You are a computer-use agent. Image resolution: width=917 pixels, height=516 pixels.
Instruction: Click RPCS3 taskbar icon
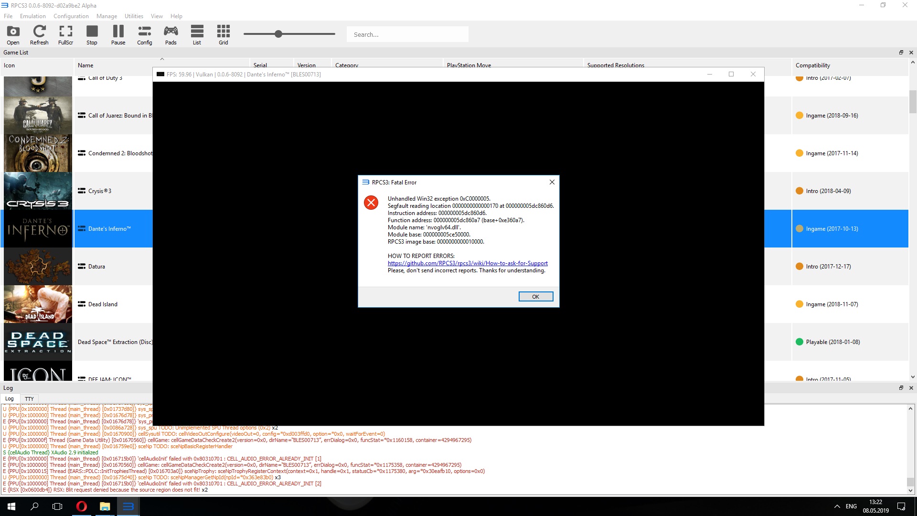(x=128, y=506)
